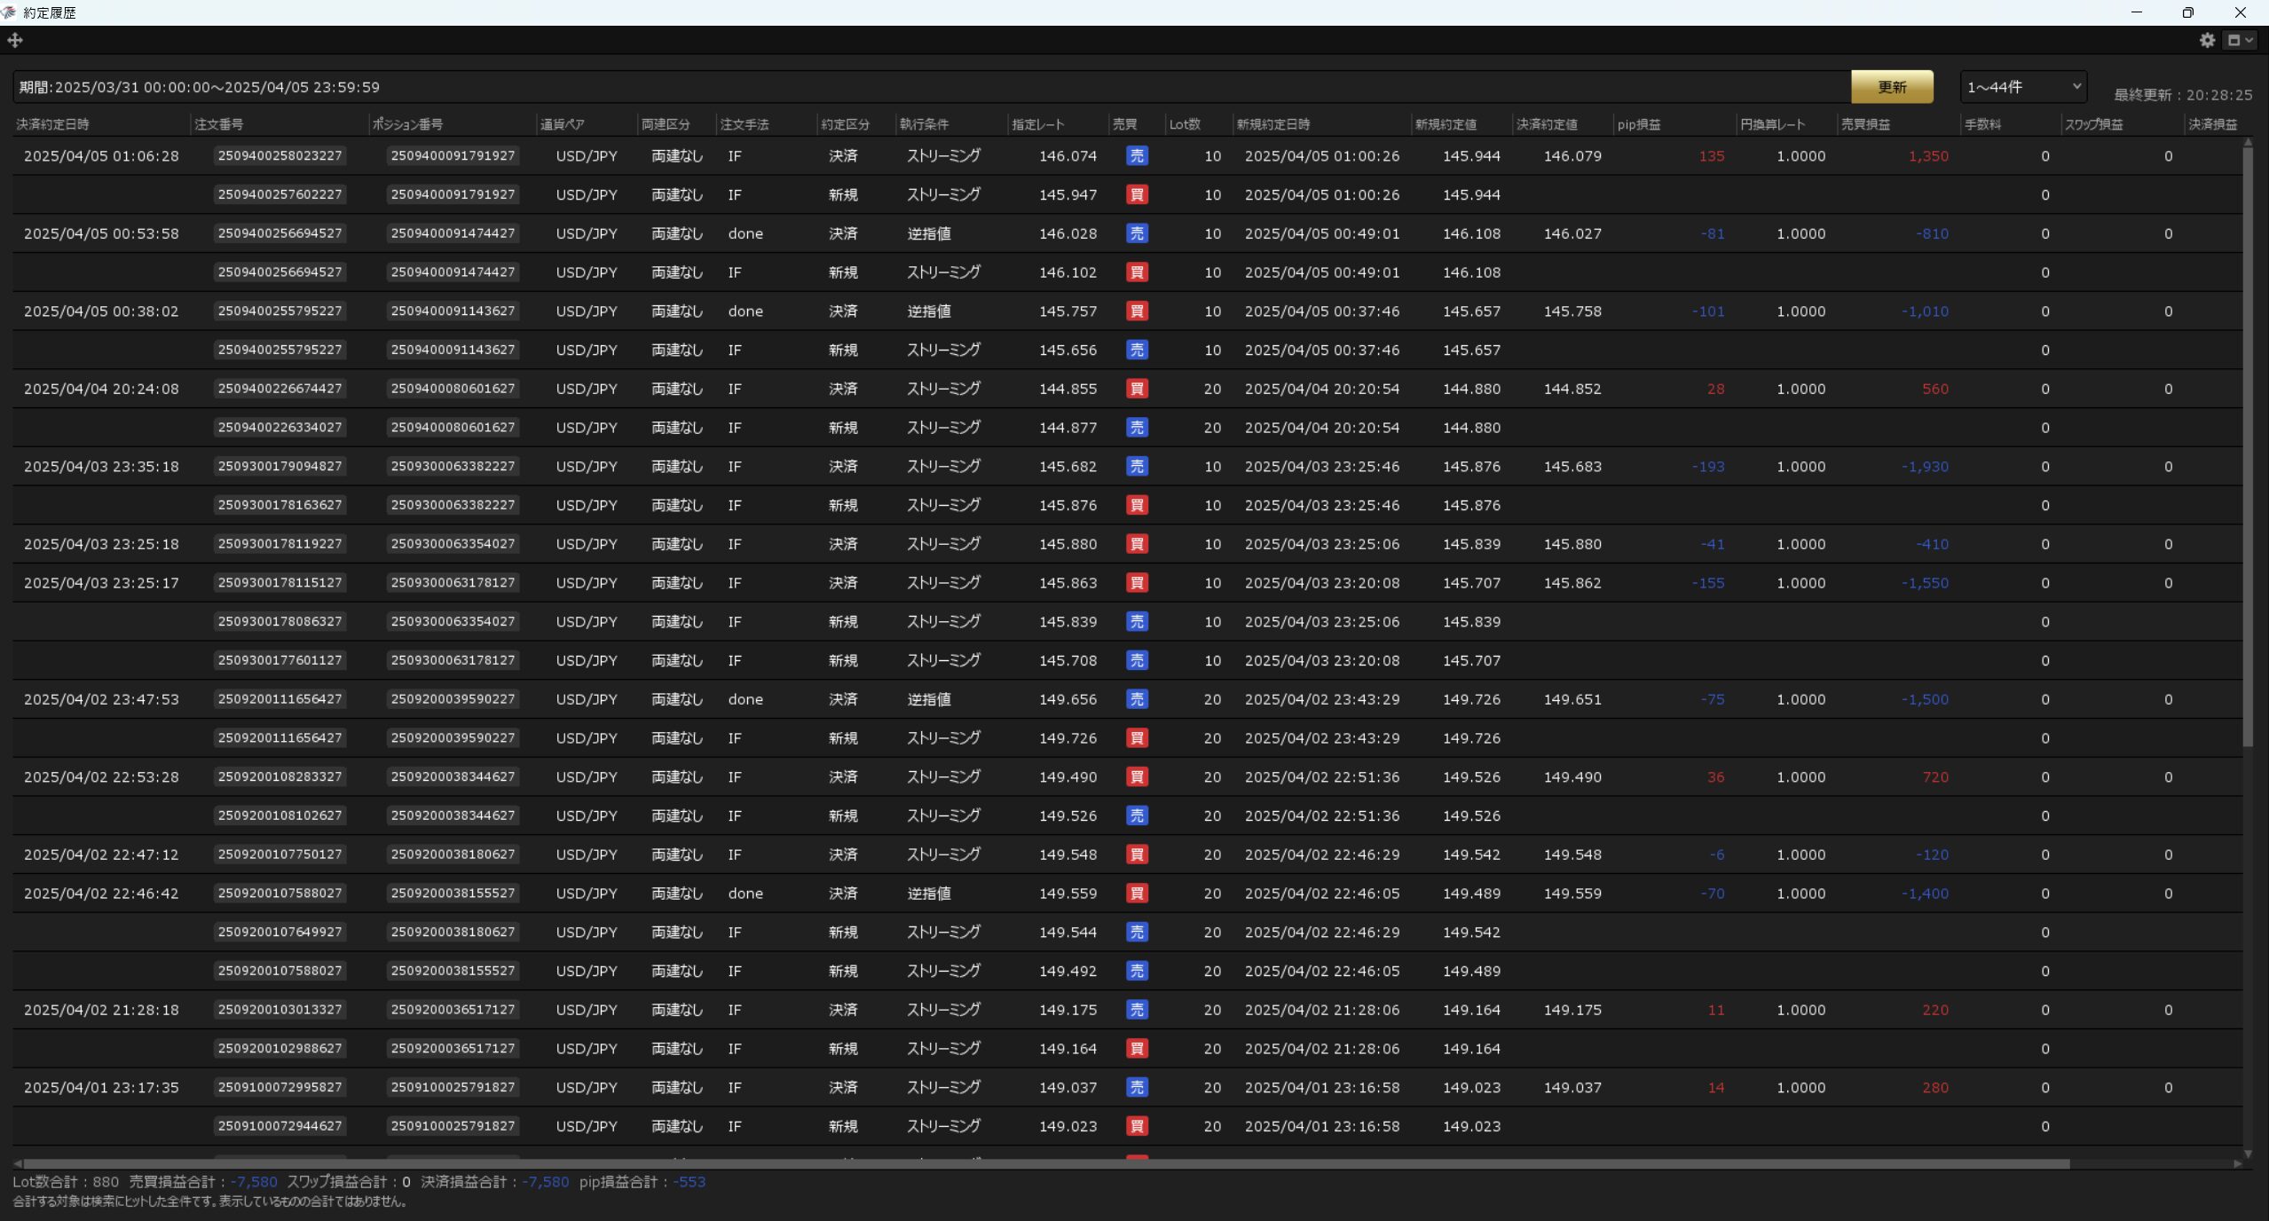
Task: Click order number 2509400258023227
Action: (x=280, y=156)
